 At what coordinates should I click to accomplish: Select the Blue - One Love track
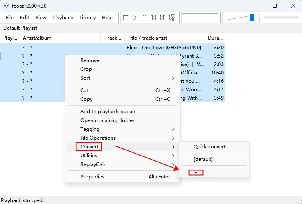tap(113, 48)
